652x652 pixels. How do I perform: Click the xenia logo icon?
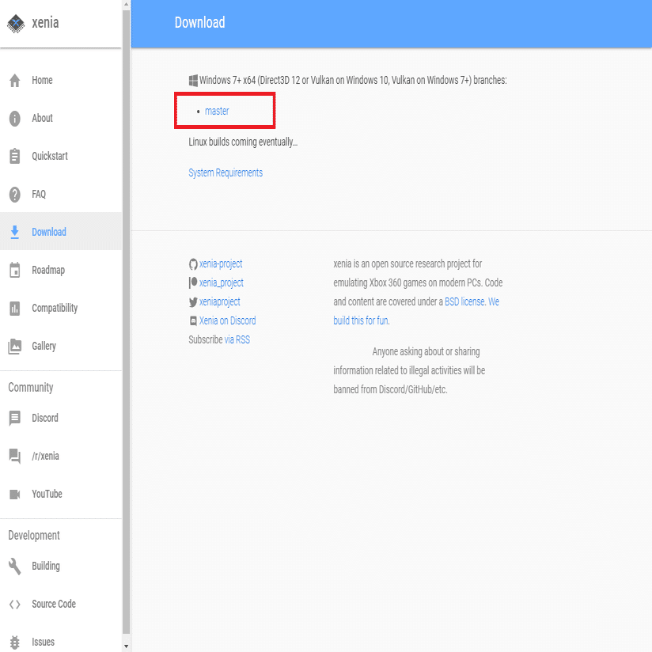point(16,23)
